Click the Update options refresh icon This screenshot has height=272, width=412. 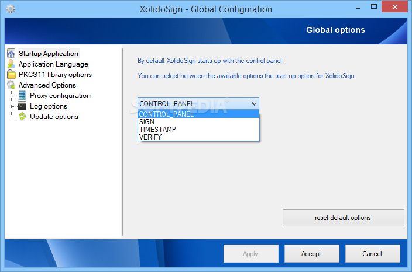pos(22,116)
